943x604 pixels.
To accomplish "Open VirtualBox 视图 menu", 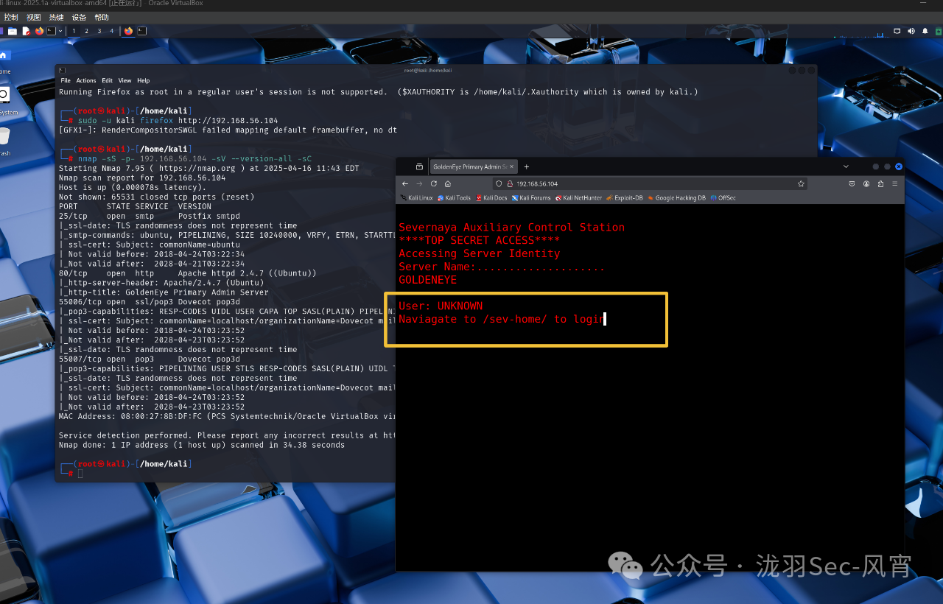I will coord(34,17).
